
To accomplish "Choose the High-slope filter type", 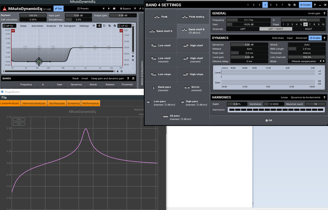I will coord(193,74).
